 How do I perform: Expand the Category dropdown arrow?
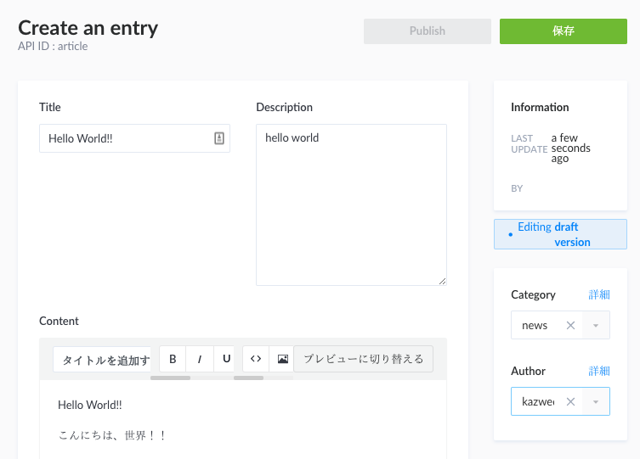[x=596, y=326]
